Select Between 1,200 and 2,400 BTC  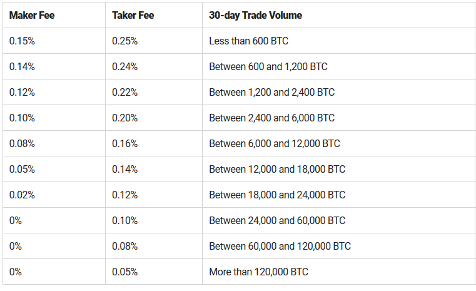tap(339, 92)
